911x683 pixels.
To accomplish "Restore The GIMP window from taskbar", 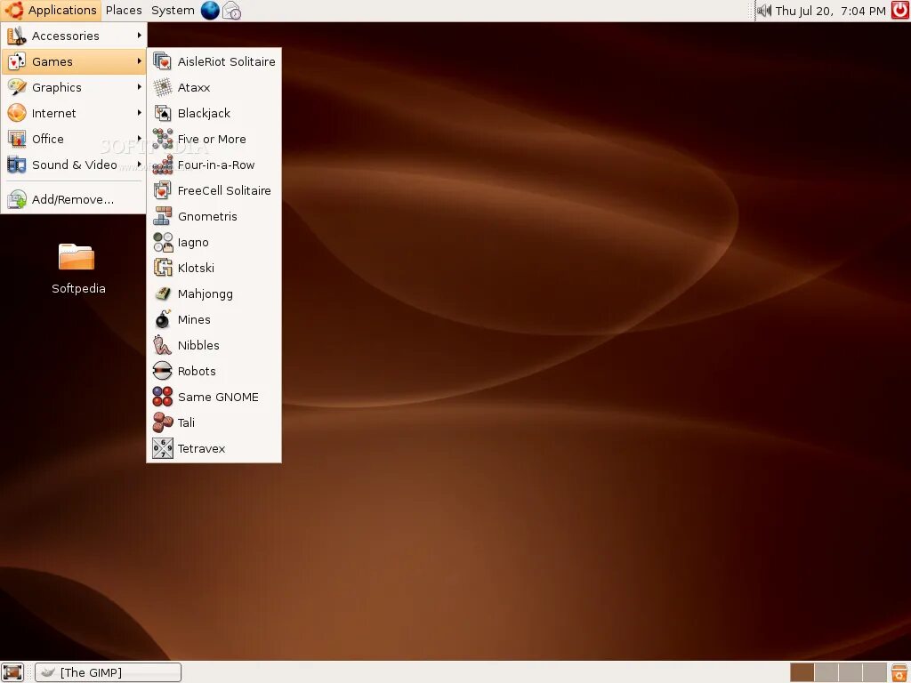I will (x=108, y=672).
